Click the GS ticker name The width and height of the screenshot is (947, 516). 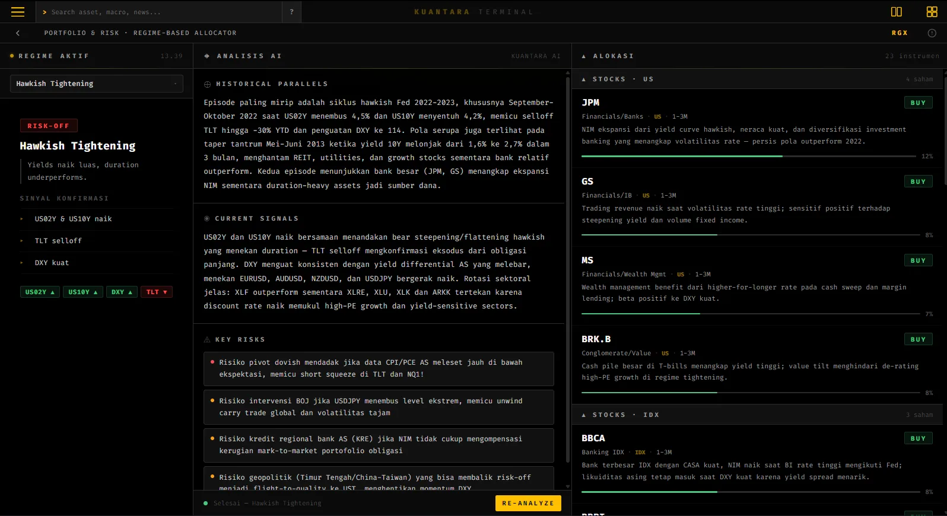tap(587, 181)
